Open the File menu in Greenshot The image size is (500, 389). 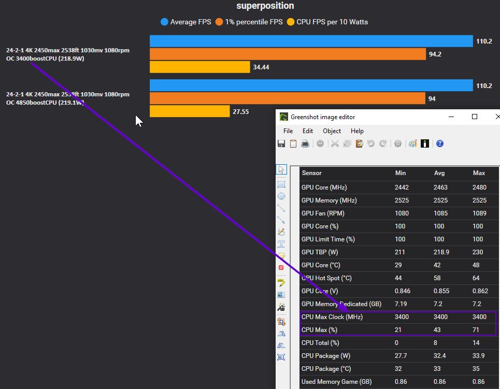tap(288, 131)
